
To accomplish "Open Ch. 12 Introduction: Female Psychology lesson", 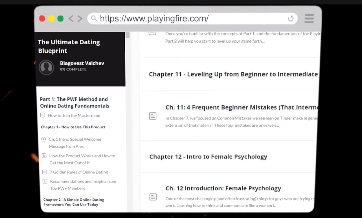I will pos(223,188).
